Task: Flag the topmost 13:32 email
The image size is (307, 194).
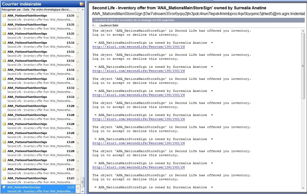Action: pos(78,44)
